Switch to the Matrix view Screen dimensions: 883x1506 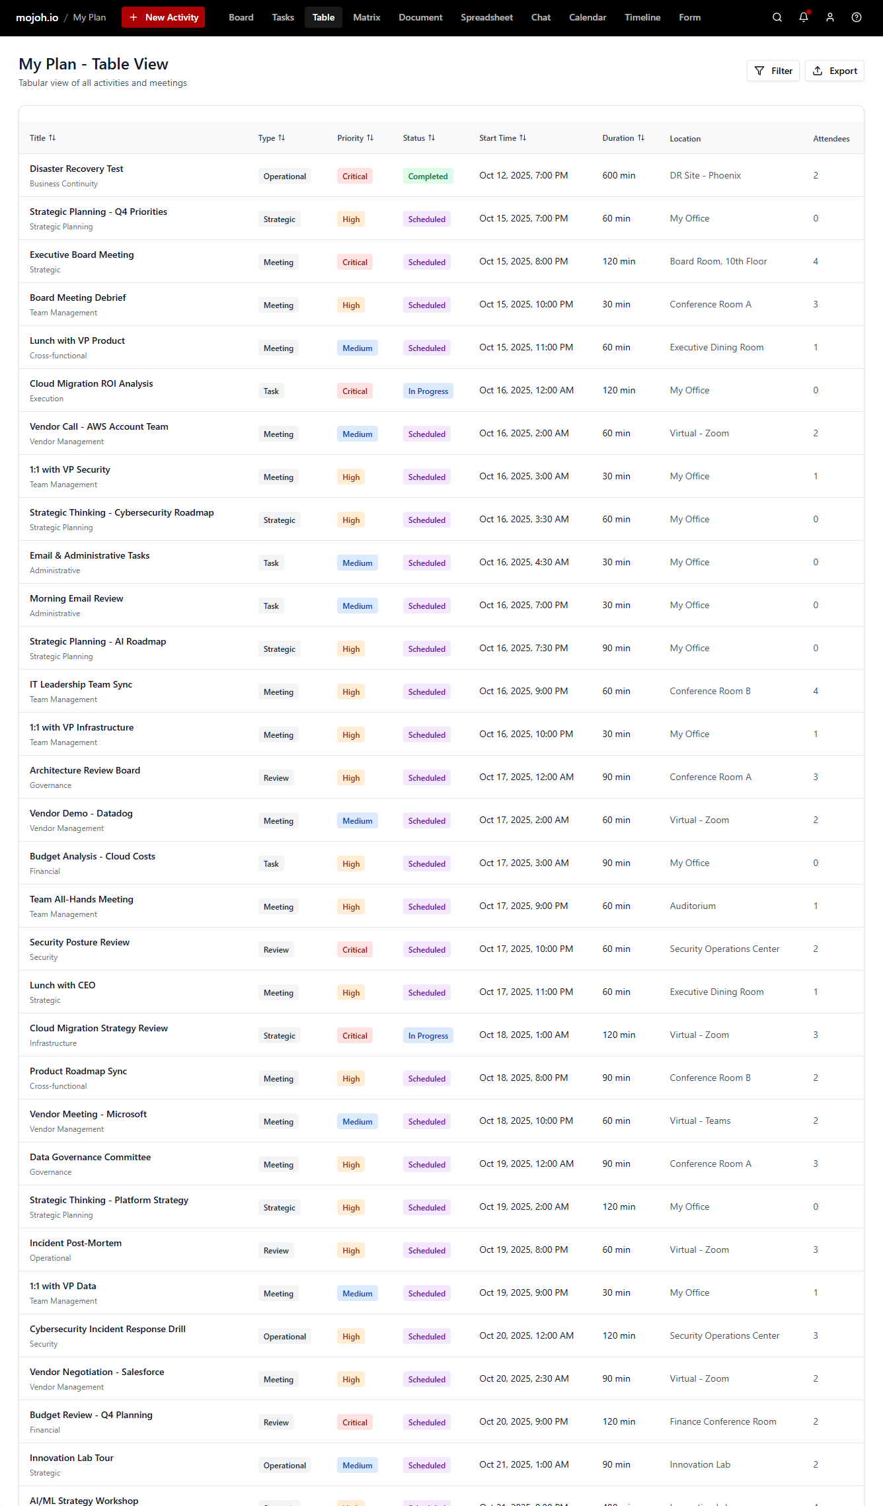pos(366,17)
